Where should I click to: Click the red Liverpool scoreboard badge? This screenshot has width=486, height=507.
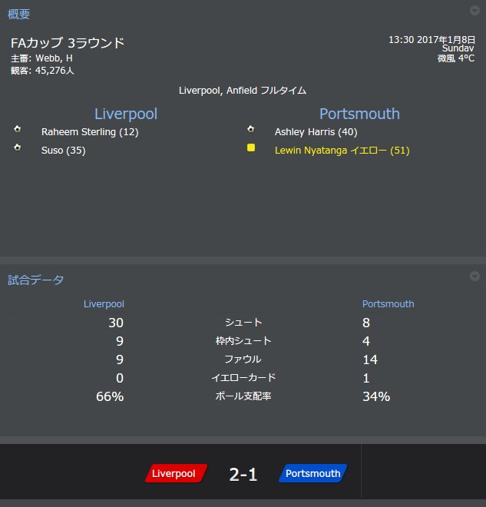[x=176, y=473]
